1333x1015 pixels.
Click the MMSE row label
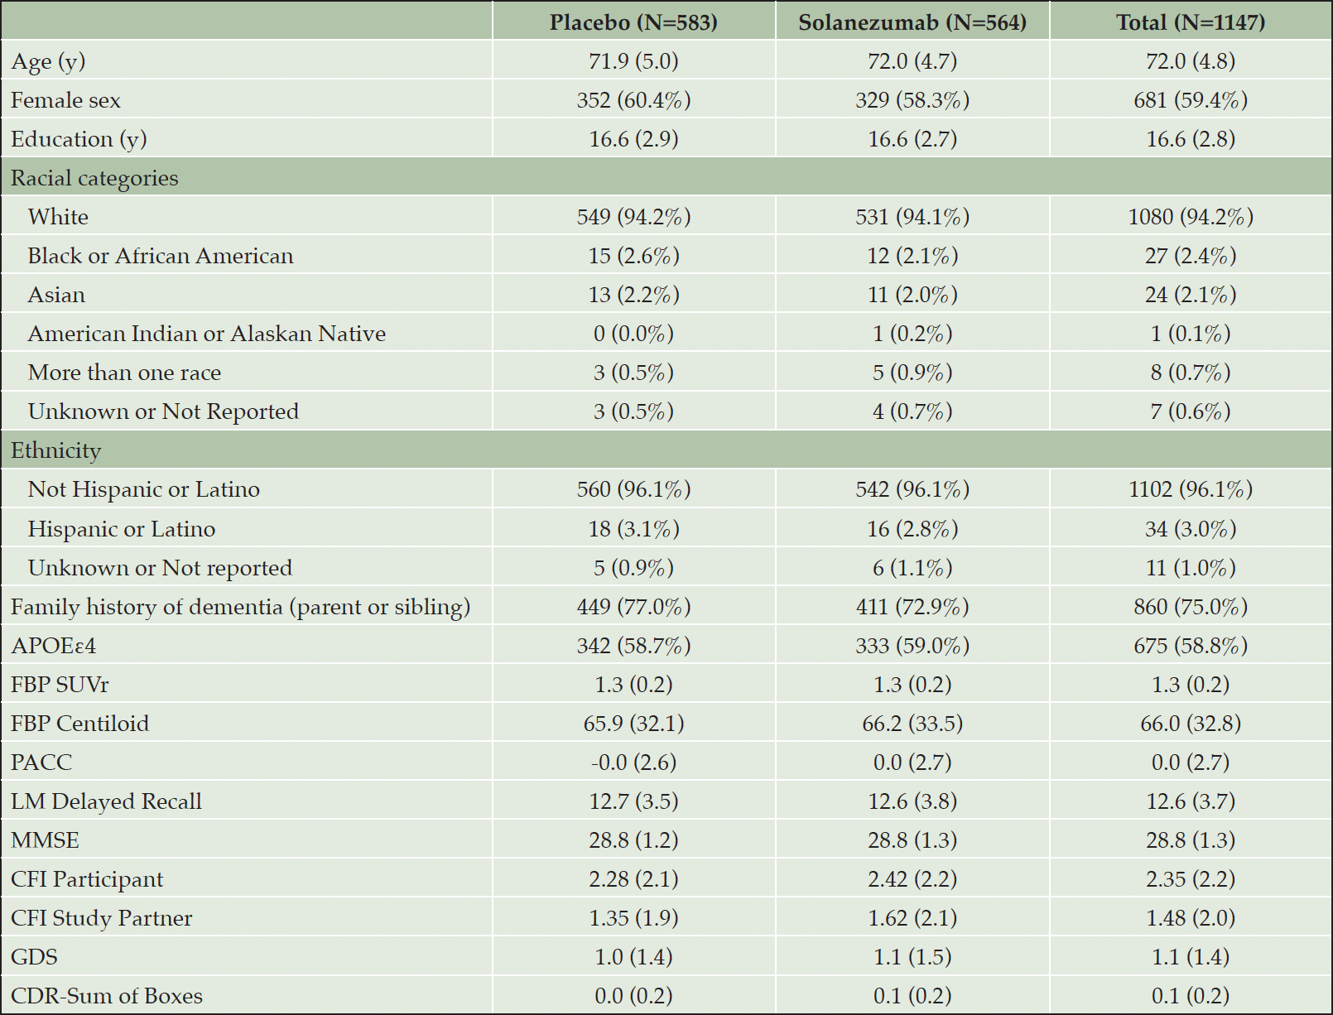tap(45, 840)
